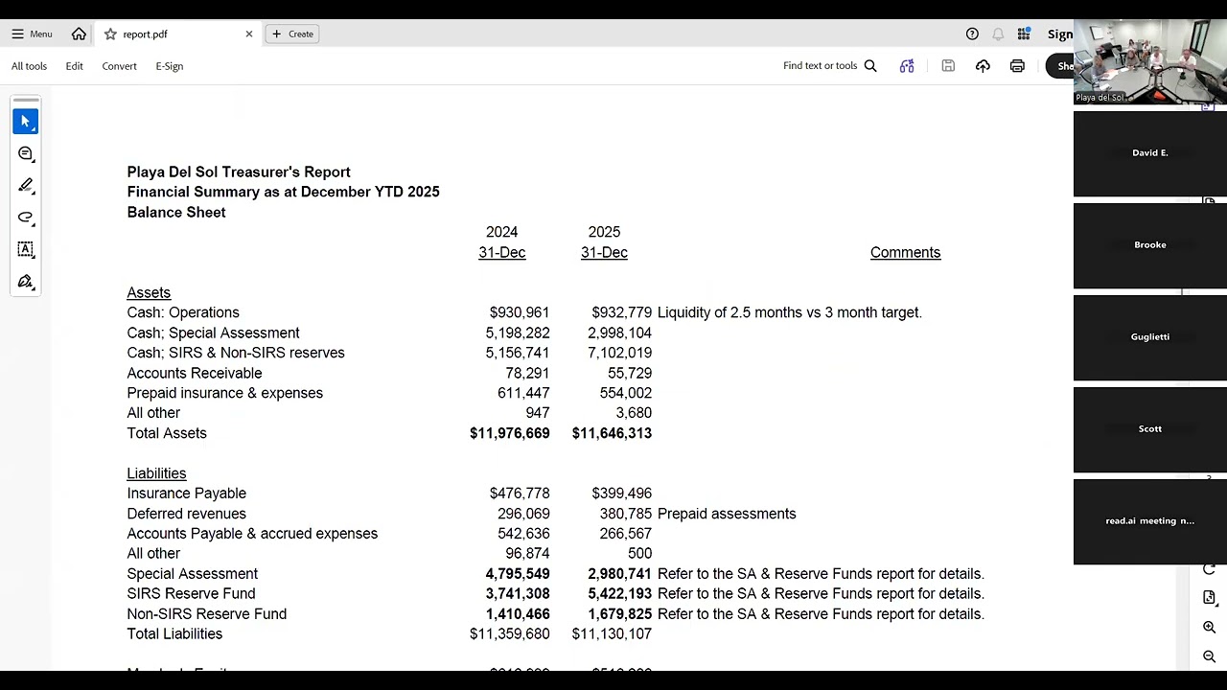Click the "Cash; Special Assessment" row label

click(x=213, y=333)
